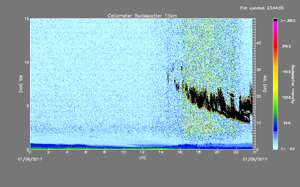Click the "AGL (kft)" axis label

click(x=265, y=84)
